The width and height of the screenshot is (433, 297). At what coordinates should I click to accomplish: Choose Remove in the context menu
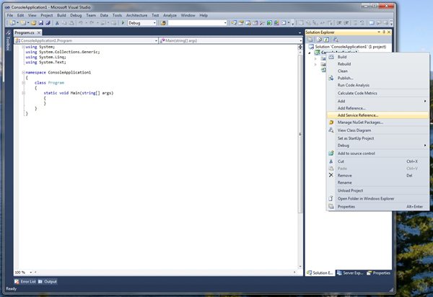377,175
